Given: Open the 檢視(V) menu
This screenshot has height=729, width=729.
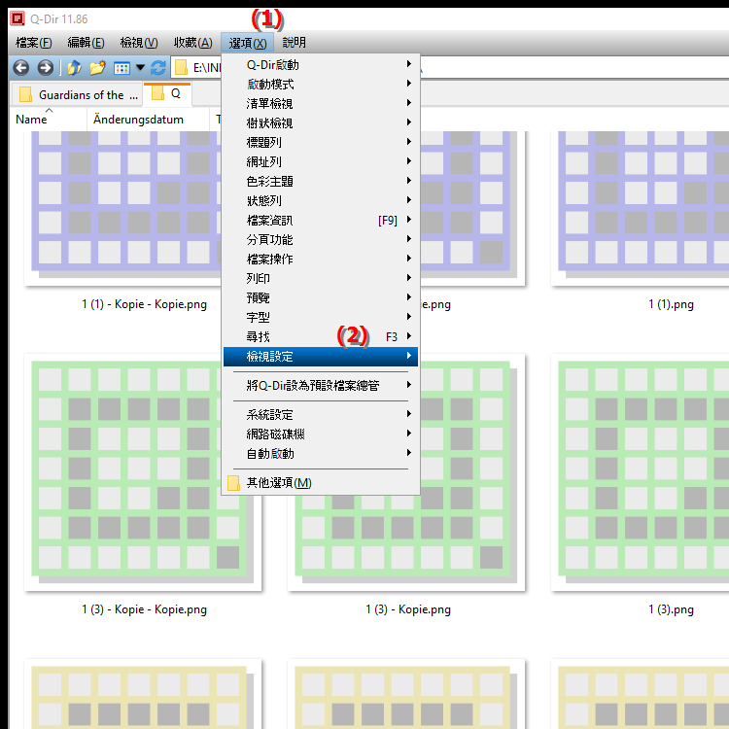Looking at the screenshot, I should point(139,43).
